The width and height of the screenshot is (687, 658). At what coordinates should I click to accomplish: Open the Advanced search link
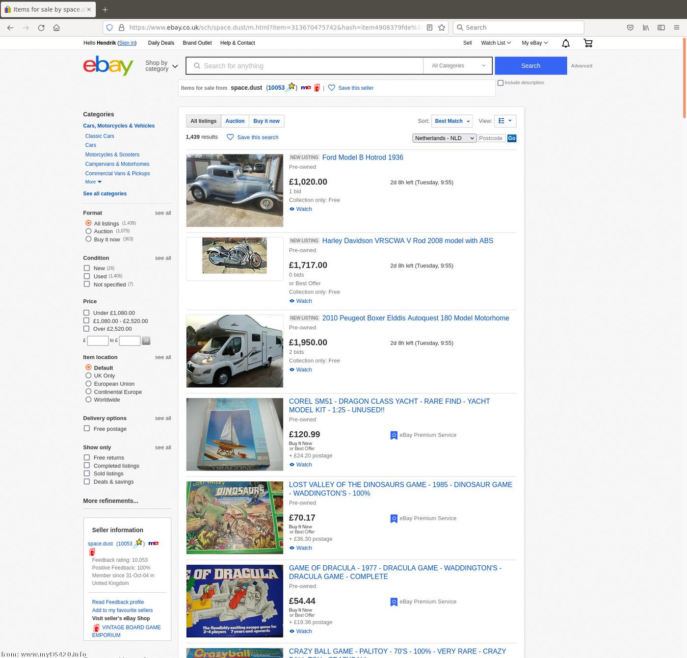(x=581, y=66)
